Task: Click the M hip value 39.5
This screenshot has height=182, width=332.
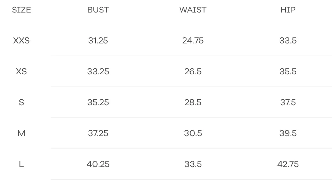Action: [x=288, y=133]
